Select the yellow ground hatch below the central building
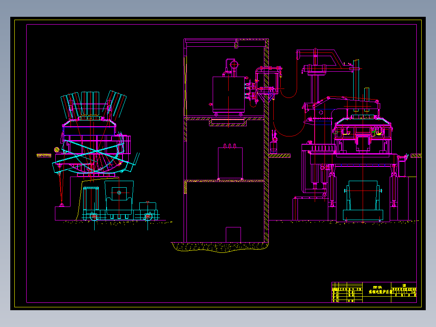The height and width of the screenshot is (327, 436). 220,247
